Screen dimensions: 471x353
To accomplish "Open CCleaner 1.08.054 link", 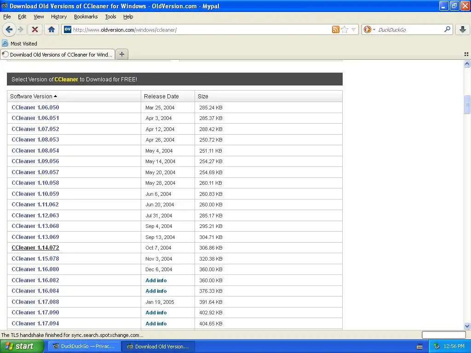I will pyautogui.click(x=35, y=151).
